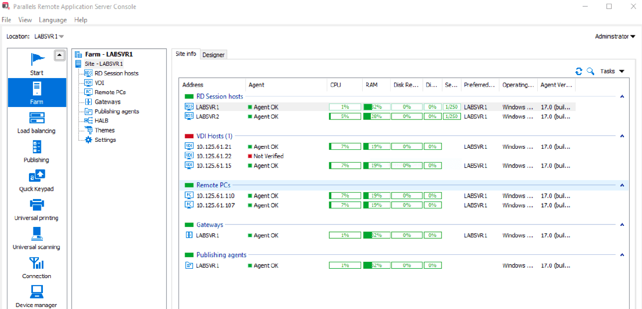Open Load balancing category
Image resolution: width=642 pixels, height=309 pixels.
[x=37, y=122]
